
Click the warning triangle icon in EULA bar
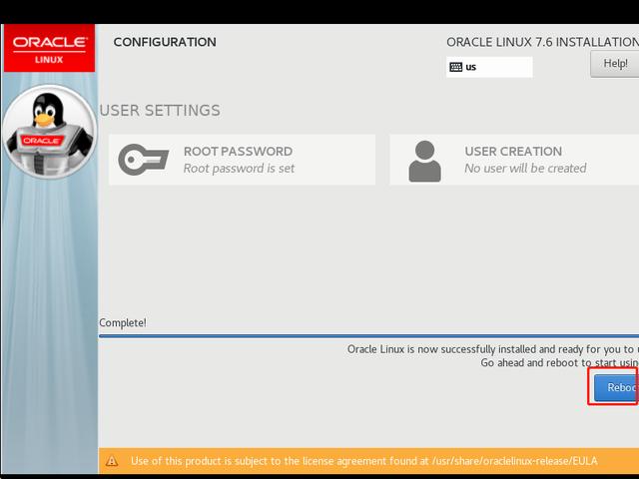tap(112, 461)
